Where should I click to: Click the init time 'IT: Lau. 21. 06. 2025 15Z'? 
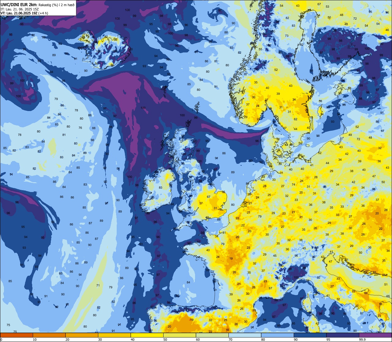pyautogui.click(x=20, y=9)
